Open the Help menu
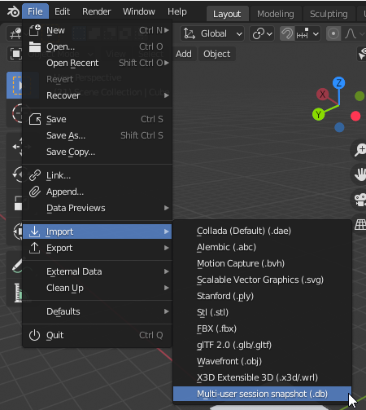This screenshot has height=410, width=366. click(177, 11)
